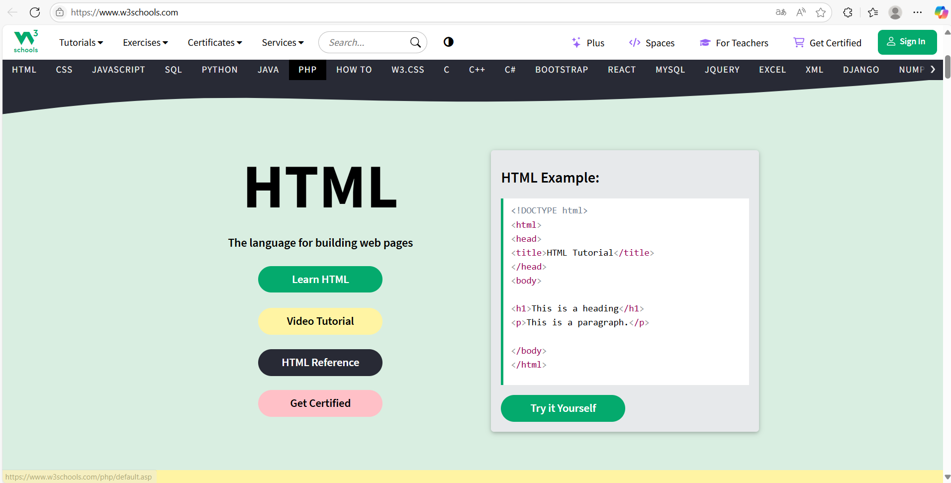Open browser extensions icon
The width and height of the screenshot is (951, 483).
pyautogui.click(x=848, y=12)
